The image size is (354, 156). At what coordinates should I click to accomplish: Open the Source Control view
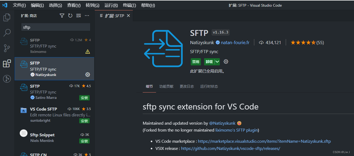coord(7,48)
